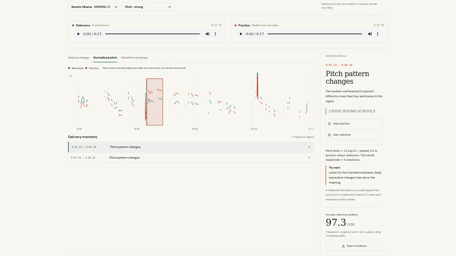Click the Selected evidence label
Viewport: 456px width, 256px height.
tap(336, 56)
